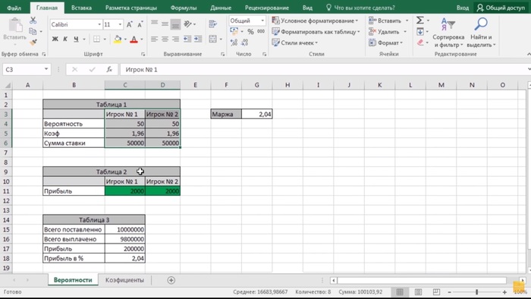Apply the comma style (000) icon
Viewport: 531px width, 299px height.
[x=261, y=31]
